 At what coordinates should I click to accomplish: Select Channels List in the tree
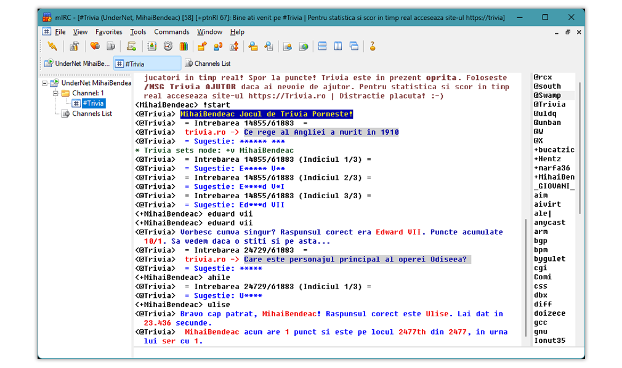coord(92,114)
